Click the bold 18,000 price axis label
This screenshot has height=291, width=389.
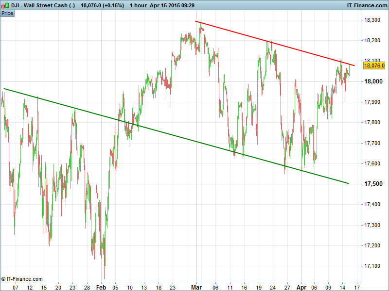point(373,81)
